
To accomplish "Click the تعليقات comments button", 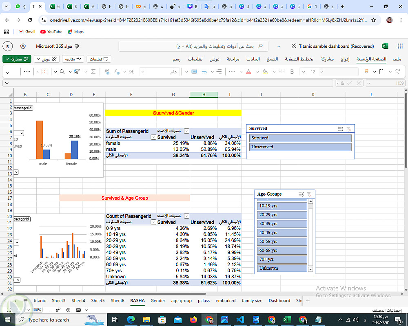I will click(99, 59).
